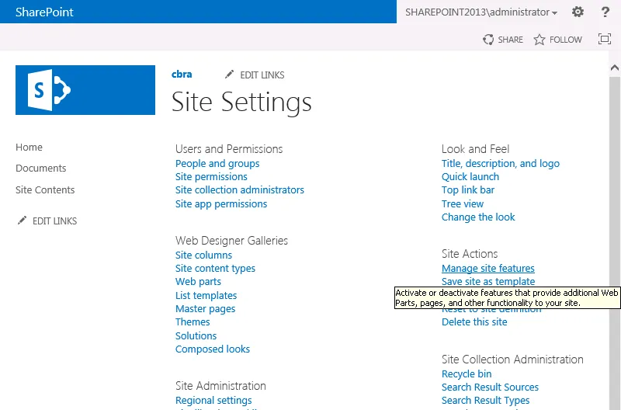Click EDIT LINKS text in left navigation
The width and height of the screenshot is (621, 410).
54,221
